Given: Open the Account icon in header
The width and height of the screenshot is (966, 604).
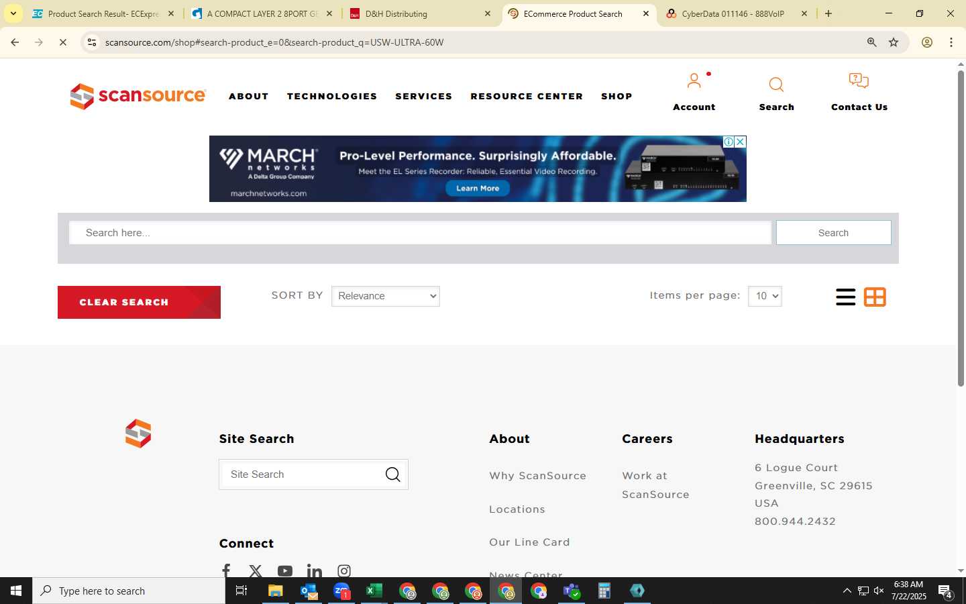Looking at the screenshot, I should pyautogui.click(x=694, y=81).
